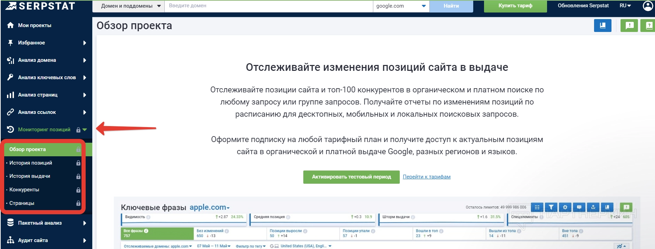Screen dimensions: 655x249
Task: Click the green exclamation feedback button near title
Action: coord(629,25)
